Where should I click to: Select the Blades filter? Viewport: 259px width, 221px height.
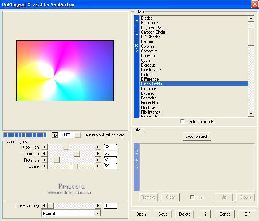click(x=194, y=18)
